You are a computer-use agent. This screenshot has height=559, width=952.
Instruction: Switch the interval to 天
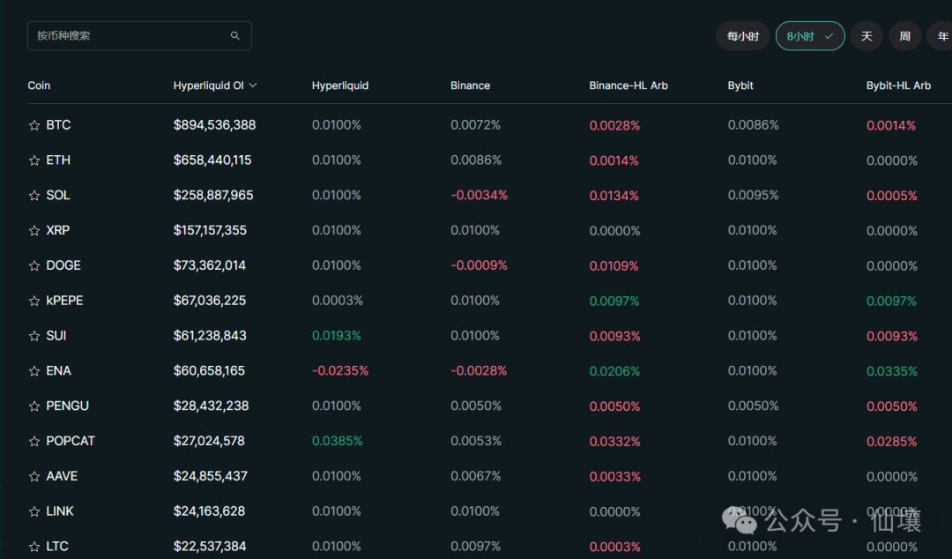(866, 36)
